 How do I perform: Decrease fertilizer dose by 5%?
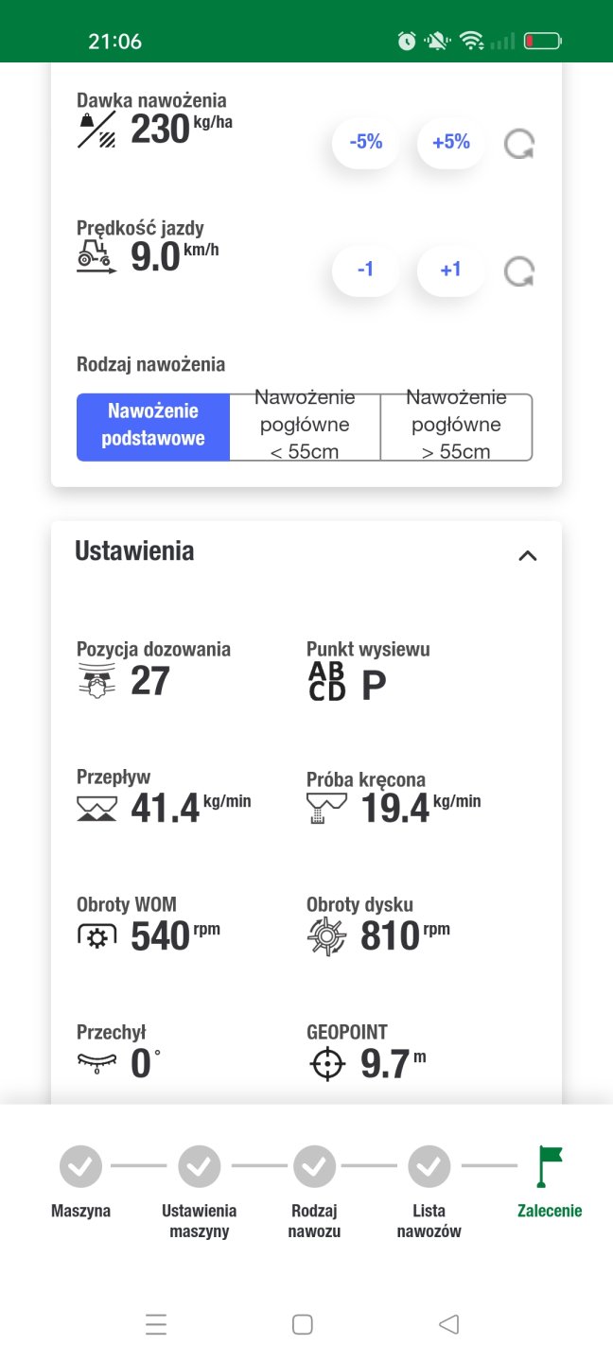pos(365,143)
